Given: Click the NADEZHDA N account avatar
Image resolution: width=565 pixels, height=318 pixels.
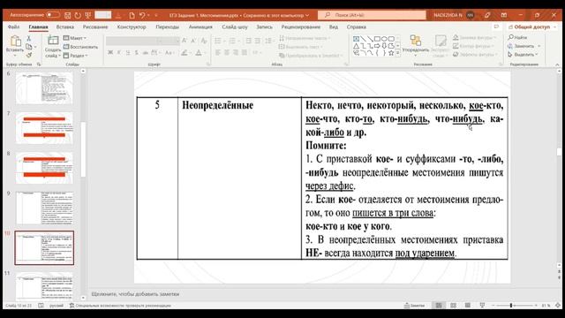Looking at the screenshot, I should pos(470,15).
